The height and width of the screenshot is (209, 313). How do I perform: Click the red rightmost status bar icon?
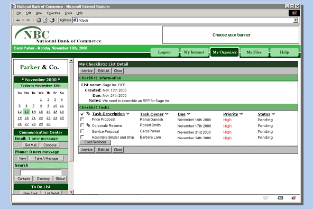click(x=293, y=198)
